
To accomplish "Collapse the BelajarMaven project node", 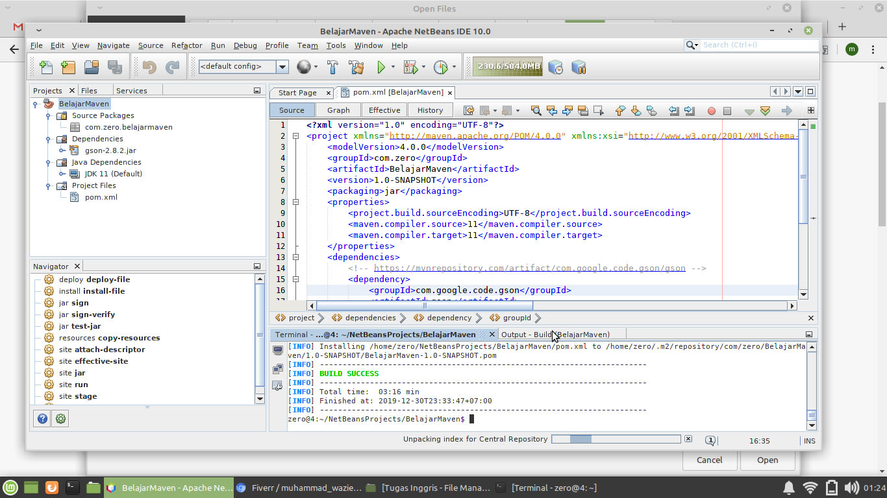I will (35, 104).
